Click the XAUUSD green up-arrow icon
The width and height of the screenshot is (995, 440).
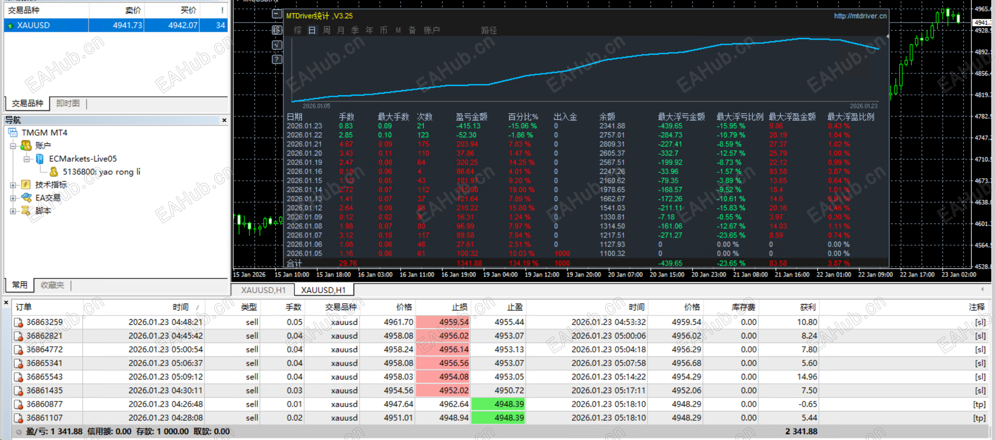coord(10,26)
